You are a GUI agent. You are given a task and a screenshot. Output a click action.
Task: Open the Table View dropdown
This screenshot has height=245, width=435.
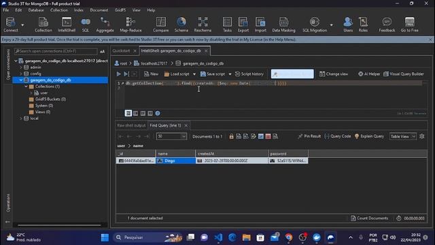pyautogui.click(x=403, y=136)
